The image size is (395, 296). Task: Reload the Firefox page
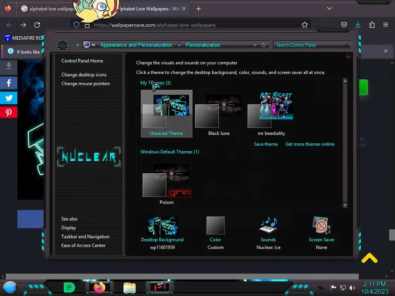(x=37, y=25)
